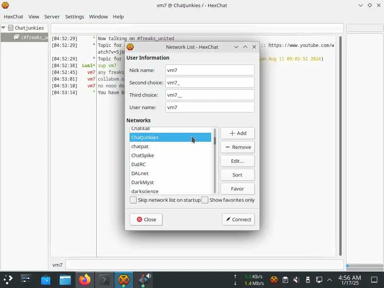Open the main window title dropdown arrow
The image size is (384, 288).
360,5
